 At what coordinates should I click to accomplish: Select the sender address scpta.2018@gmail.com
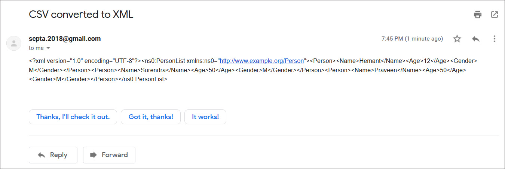[65, 39]
